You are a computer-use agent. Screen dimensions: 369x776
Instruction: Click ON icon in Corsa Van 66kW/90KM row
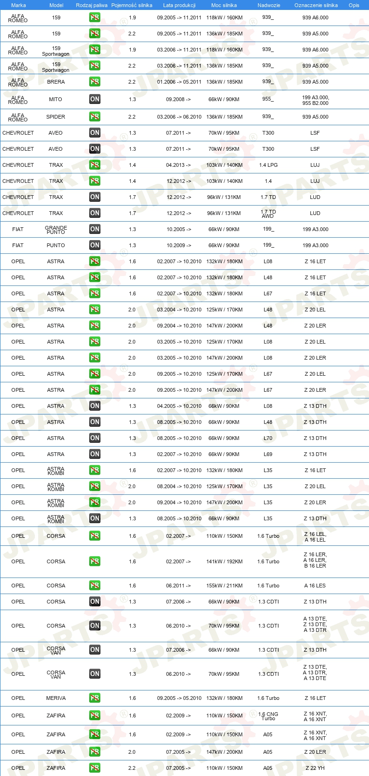point(95,650)
